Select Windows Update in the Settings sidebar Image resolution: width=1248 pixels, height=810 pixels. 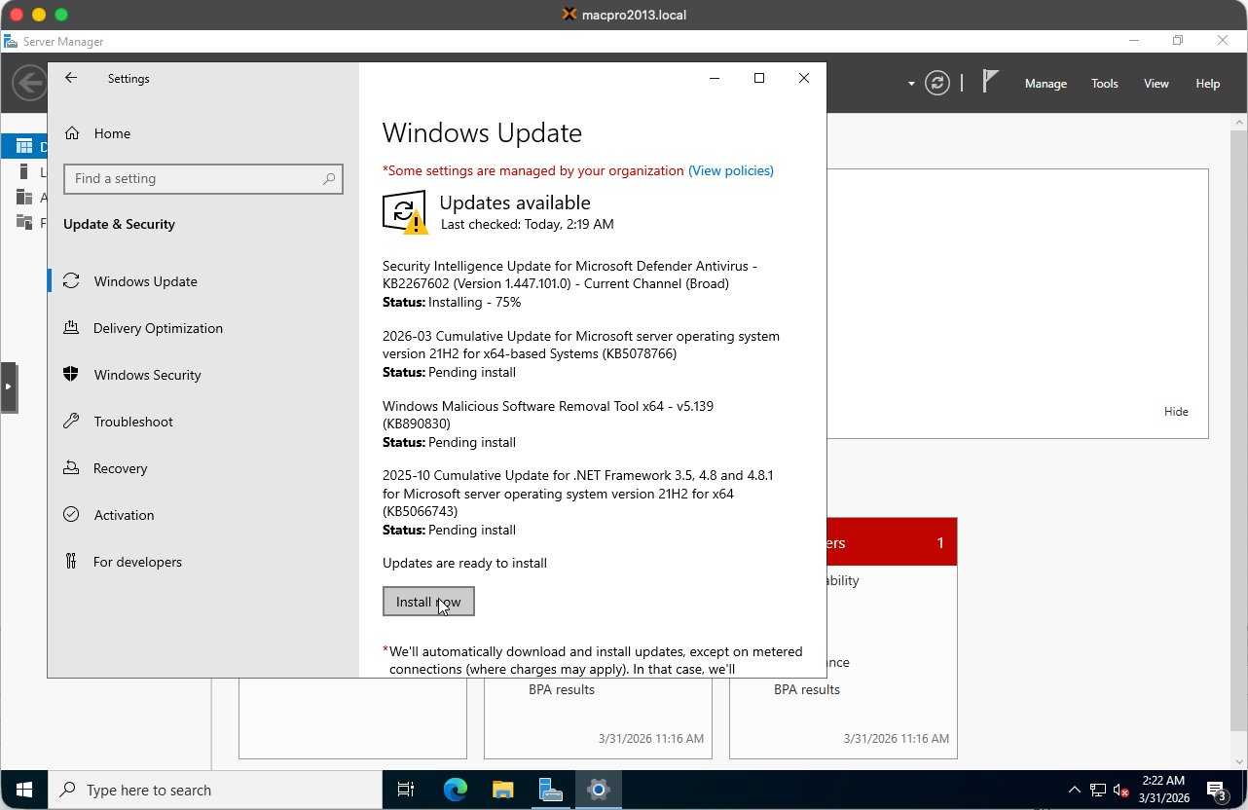(x=144, y=280)
